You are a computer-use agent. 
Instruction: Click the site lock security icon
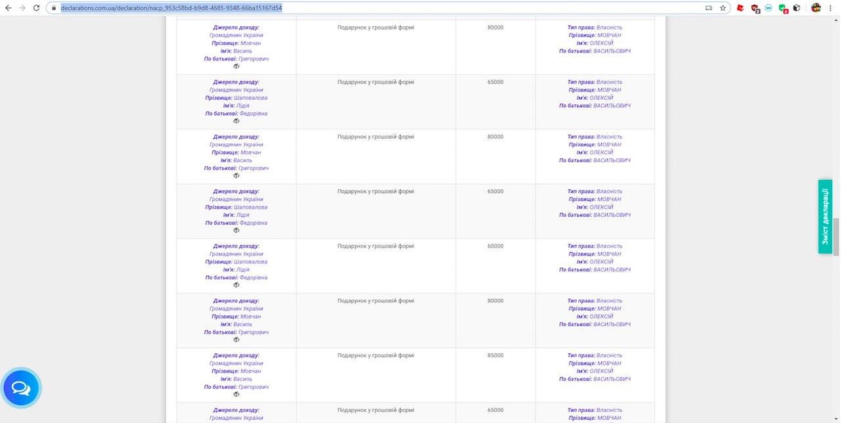[55, 8]
